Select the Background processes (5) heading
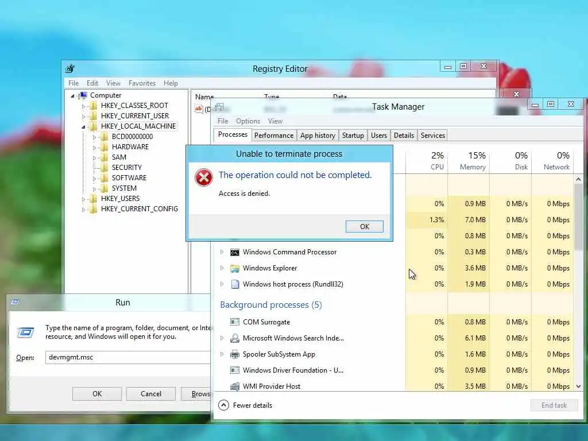The image size is (588, 441). (x=271, y=305)
